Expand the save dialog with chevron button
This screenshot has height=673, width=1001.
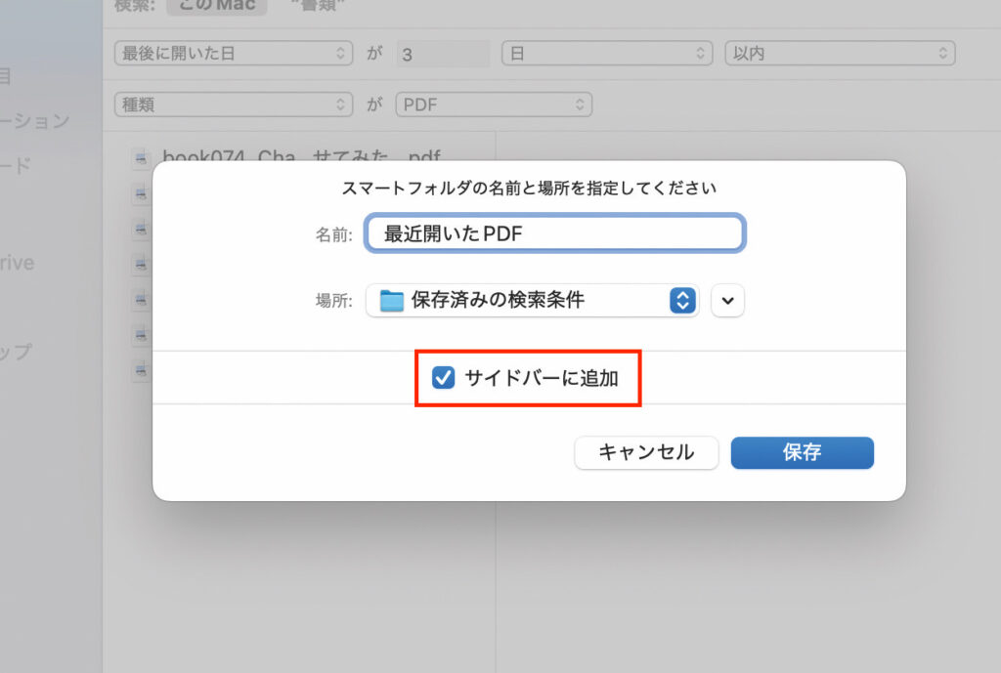point(727,301)
